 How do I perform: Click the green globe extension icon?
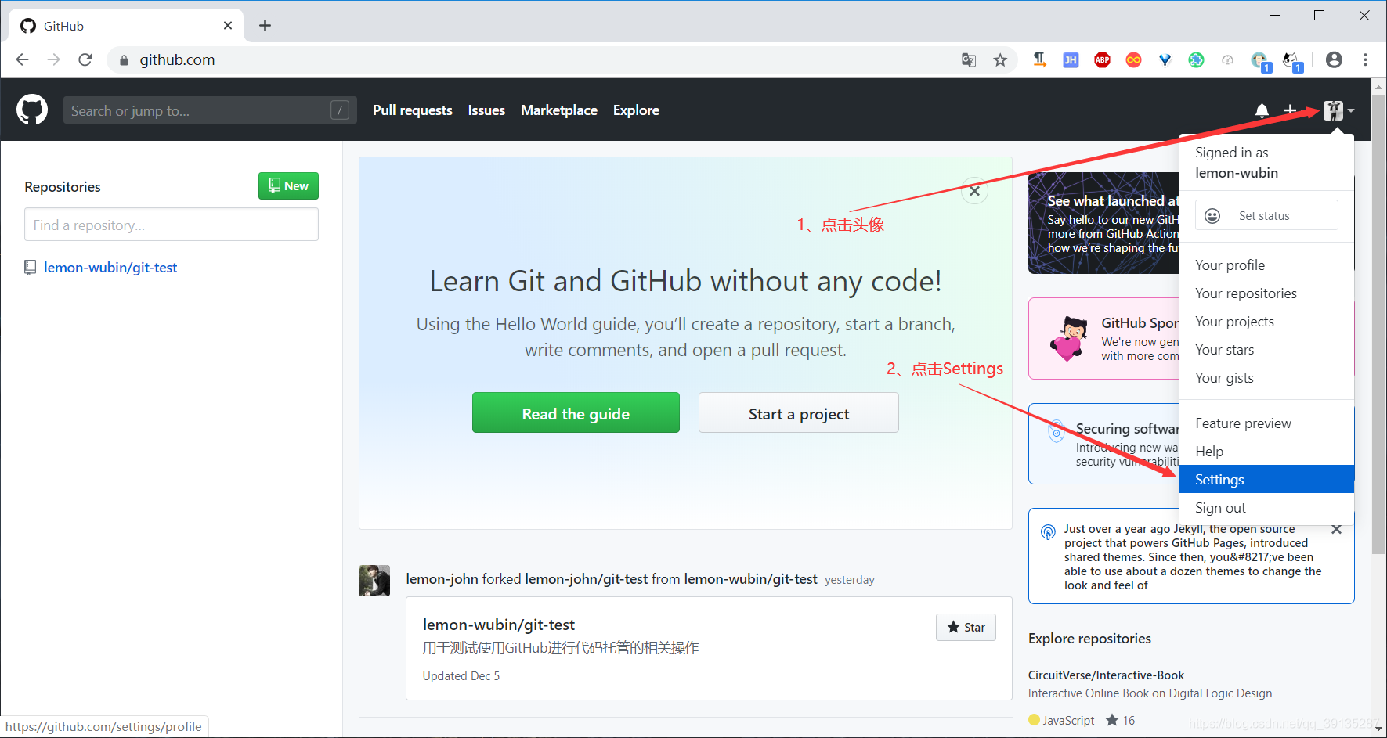point(1196,59)
